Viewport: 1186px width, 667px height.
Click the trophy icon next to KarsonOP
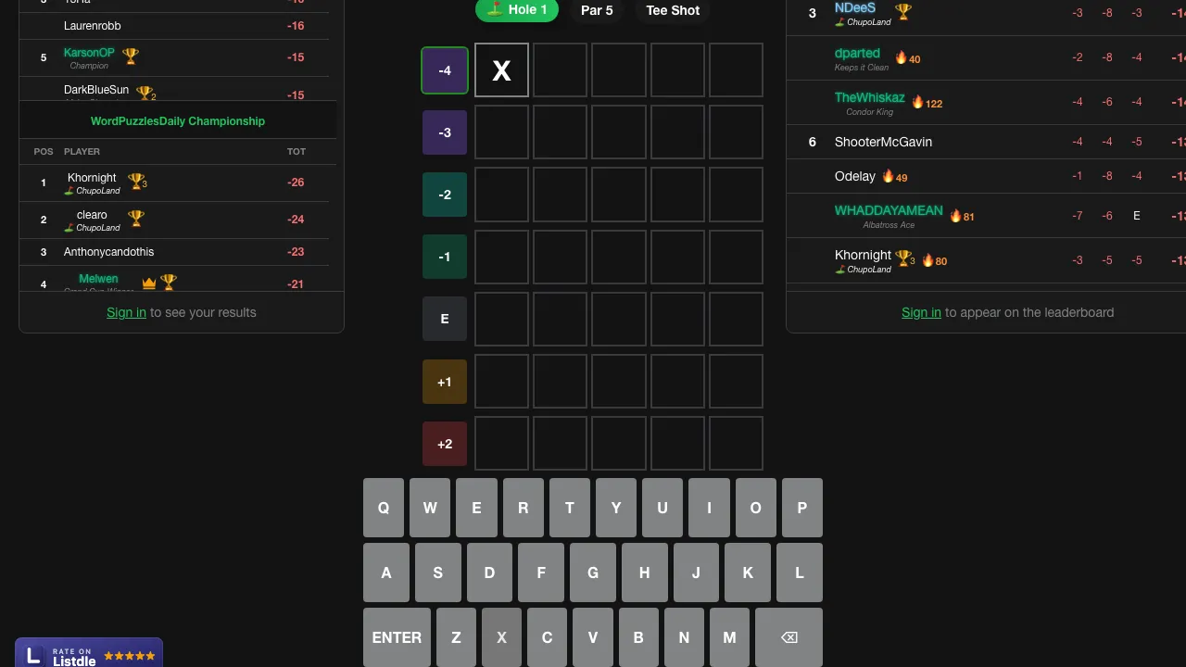[x=131, y=57]
